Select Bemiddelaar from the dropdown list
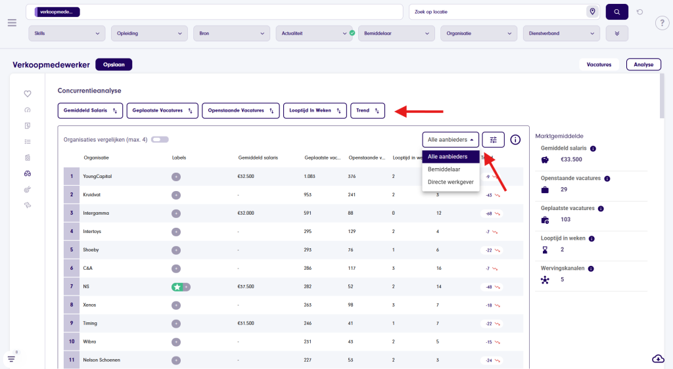673x369 pixels. [444, 169]
